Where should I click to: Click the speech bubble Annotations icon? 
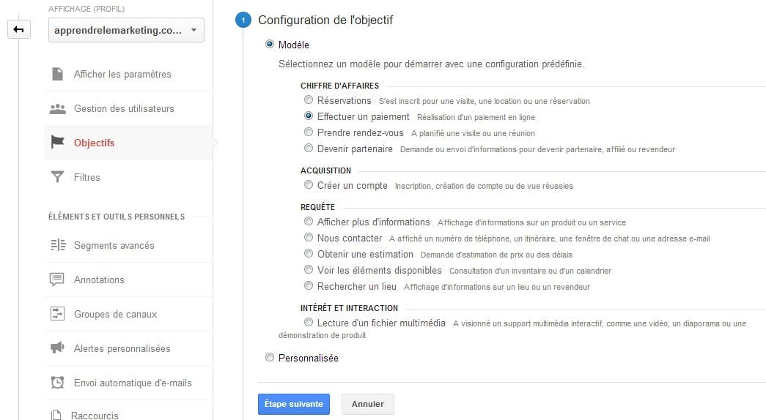point(56,280)
